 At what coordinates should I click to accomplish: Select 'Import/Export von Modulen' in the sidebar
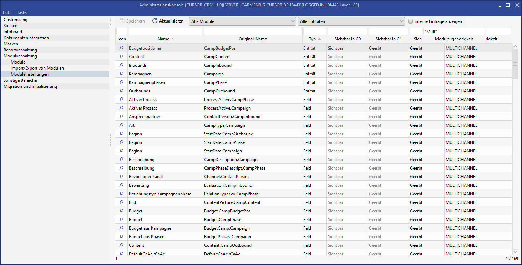pyautogui.click(x=37, y=68)
